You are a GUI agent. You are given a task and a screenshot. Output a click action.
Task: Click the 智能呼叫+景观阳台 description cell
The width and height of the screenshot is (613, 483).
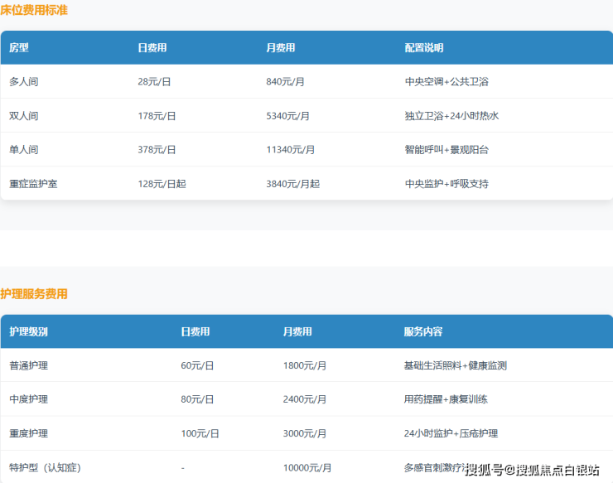[446, 150]
